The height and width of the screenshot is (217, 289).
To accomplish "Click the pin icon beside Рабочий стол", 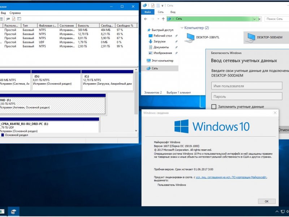I will click(176, 36).
